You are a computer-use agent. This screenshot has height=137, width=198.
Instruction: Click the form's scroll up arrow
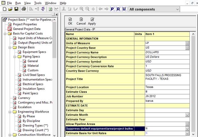click(193, 34)
